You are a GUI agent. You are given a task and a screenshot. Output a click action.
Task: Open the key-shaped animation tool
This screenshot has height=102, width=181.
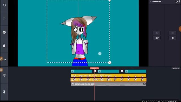coord(4,32)
